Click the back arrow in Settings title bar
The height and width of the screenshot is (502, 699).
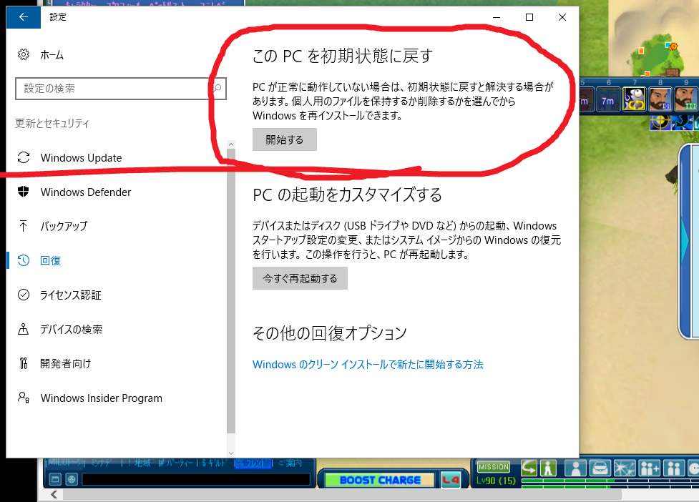(x=24, y=17)
